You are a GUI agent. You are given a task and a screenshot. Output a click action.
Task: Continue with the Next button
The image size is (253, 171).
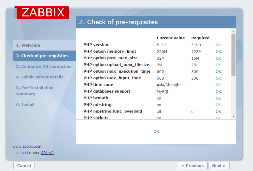tap(219, 166)
